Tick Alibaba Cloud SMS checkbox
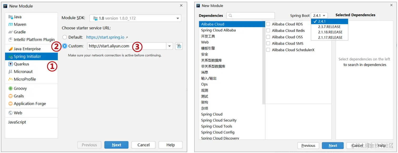 click(268, 43)
